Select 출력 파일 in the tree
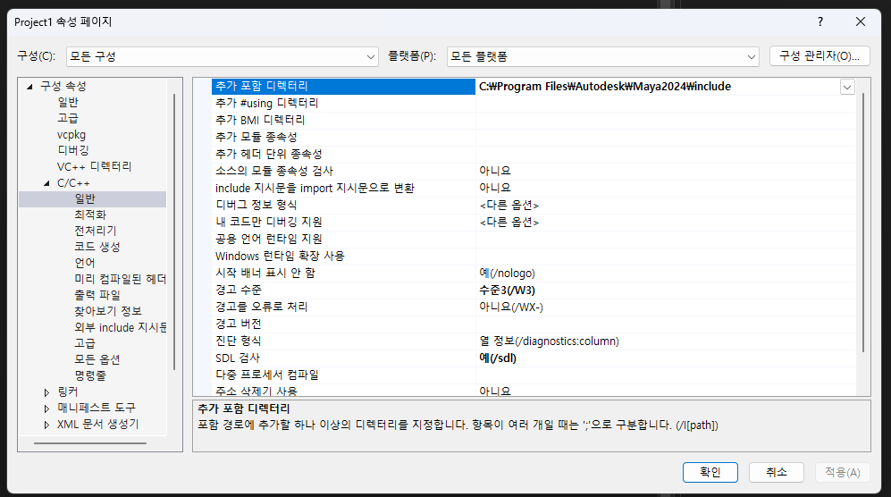This screenshot has width=891, height=497. (x=97, y=295)
